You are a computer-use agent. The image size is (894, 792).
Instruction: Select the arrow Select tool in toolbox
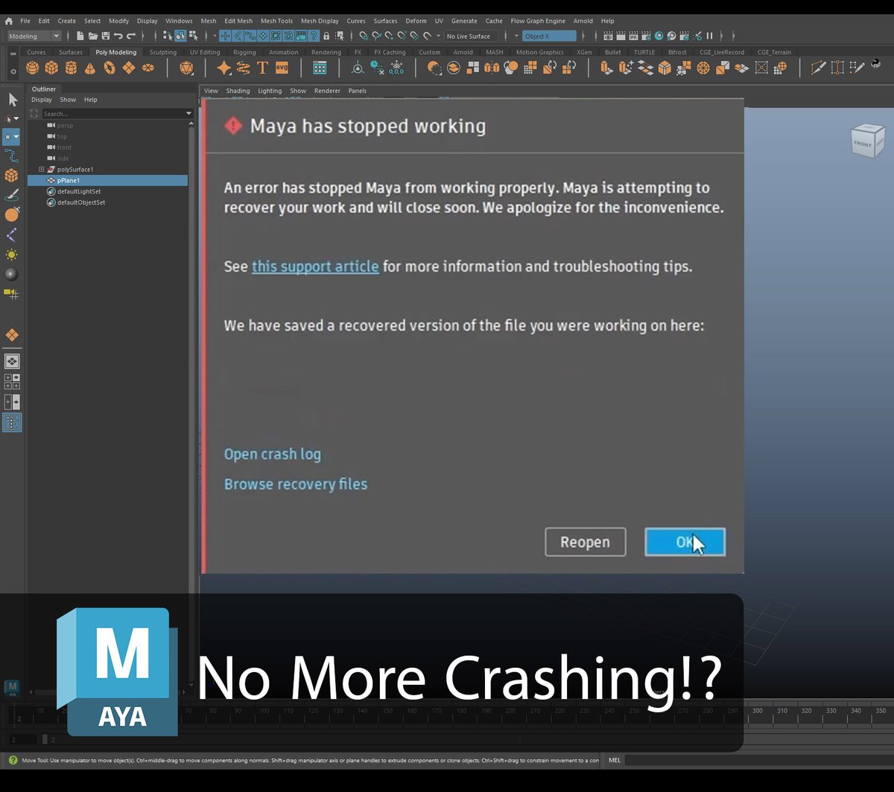(13, 100)
